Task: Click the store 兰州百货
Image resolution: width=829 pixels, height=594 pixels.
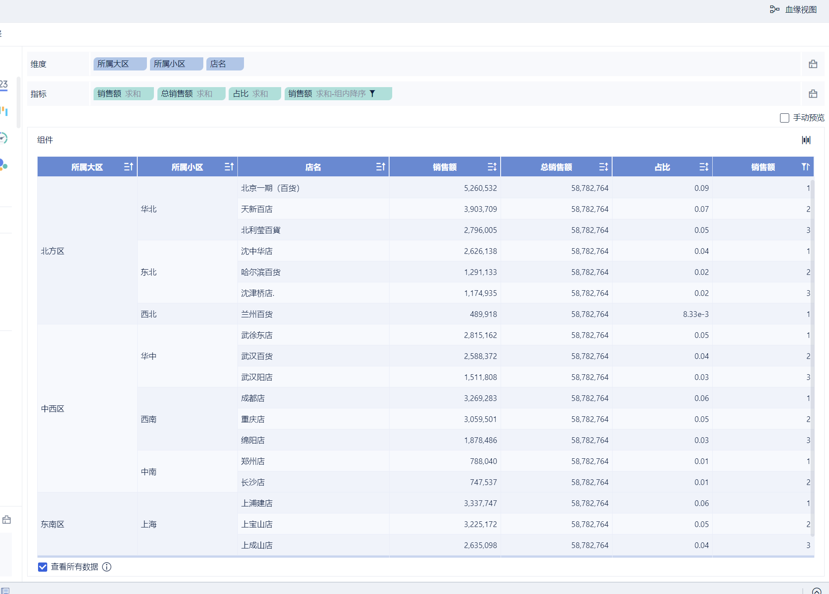Action: click(x=257, y=314)
